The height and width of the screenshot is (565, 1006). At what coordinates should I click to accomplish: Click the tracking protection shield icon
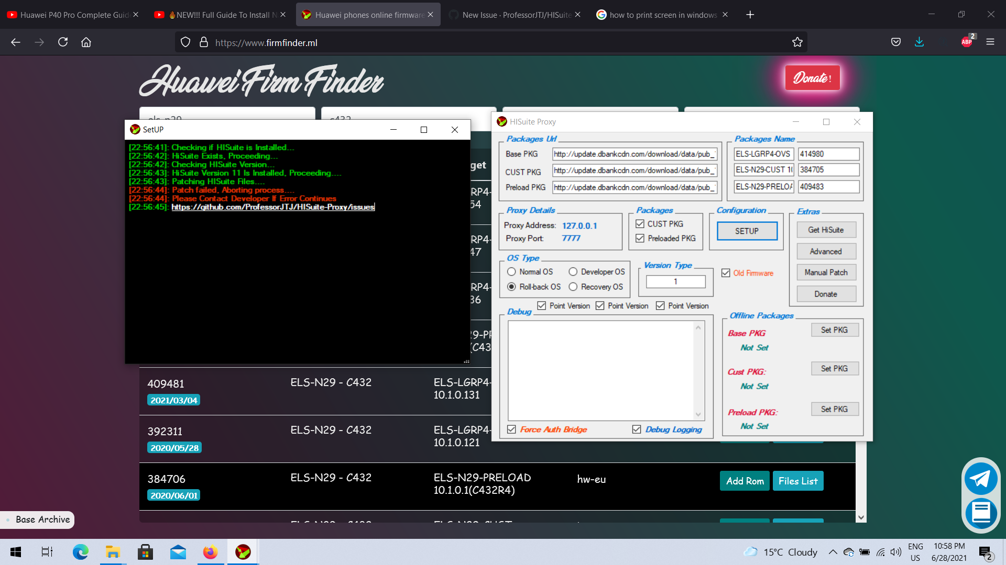coord(185,42)
